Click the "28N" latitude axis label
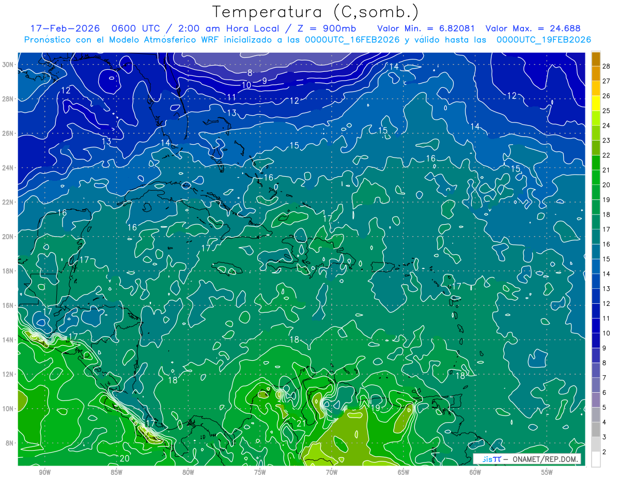Screen dimensions: 620x479 pos(8,99)
